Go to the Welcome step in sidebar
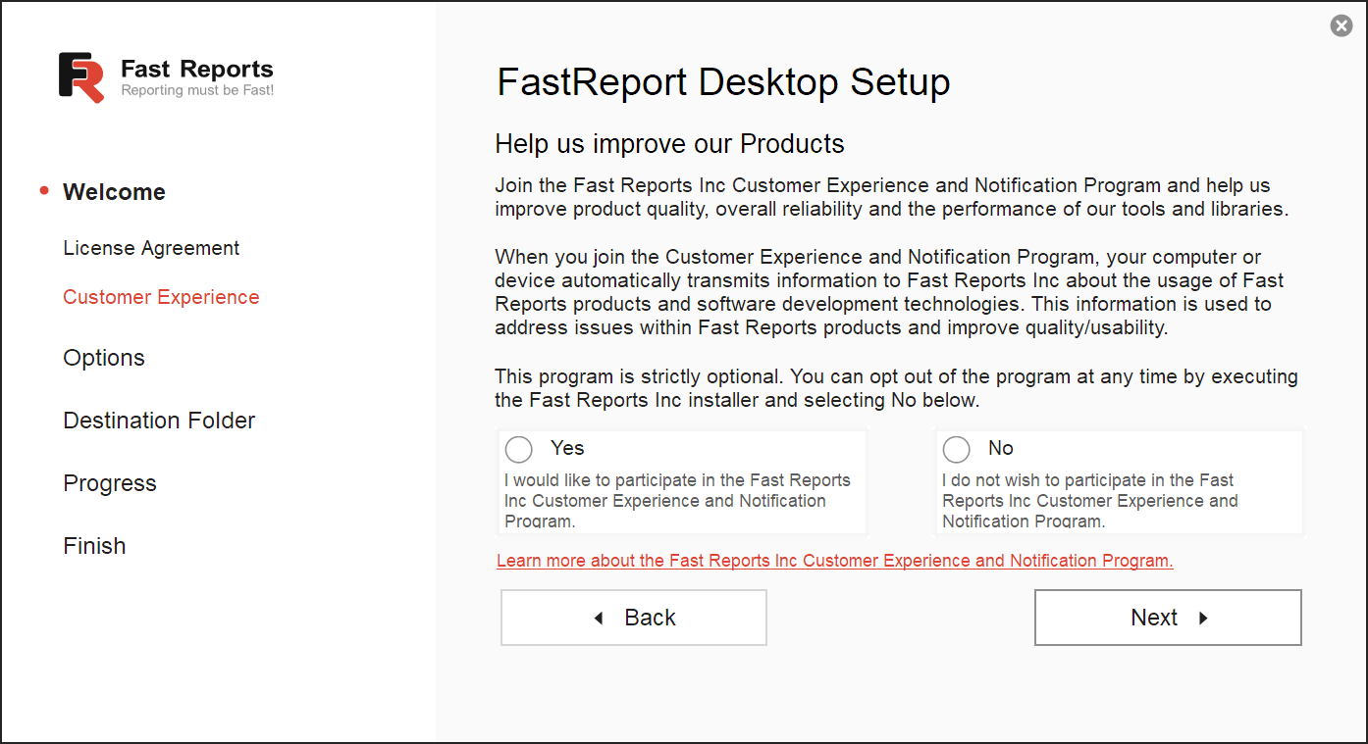Image resolution: width=1368 pixels, height=744 pixels. [114, 192]
